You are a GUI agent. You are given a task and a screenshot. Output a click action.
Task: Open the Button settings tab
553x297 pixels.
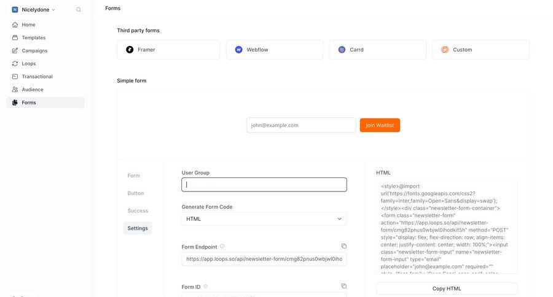pos(136,193)
